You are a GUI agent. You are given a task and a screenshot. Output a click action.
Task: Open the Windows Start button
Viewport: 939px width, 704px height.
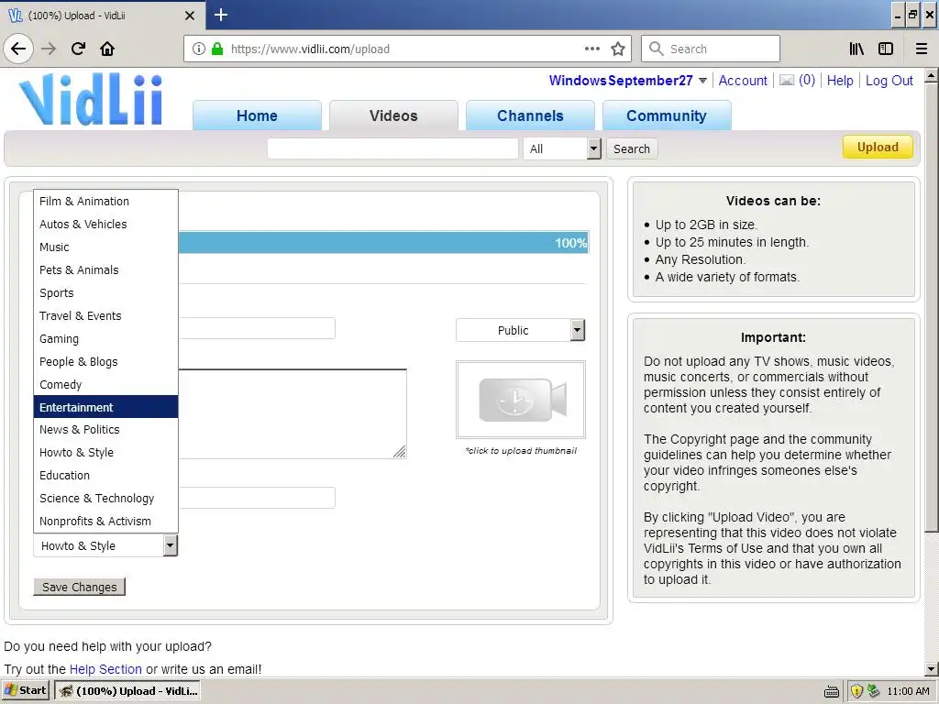(x=25, y=691)
